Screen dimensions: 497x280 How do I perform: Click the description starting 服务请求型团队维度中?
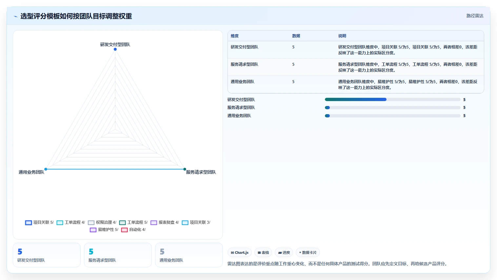point(408,67)
